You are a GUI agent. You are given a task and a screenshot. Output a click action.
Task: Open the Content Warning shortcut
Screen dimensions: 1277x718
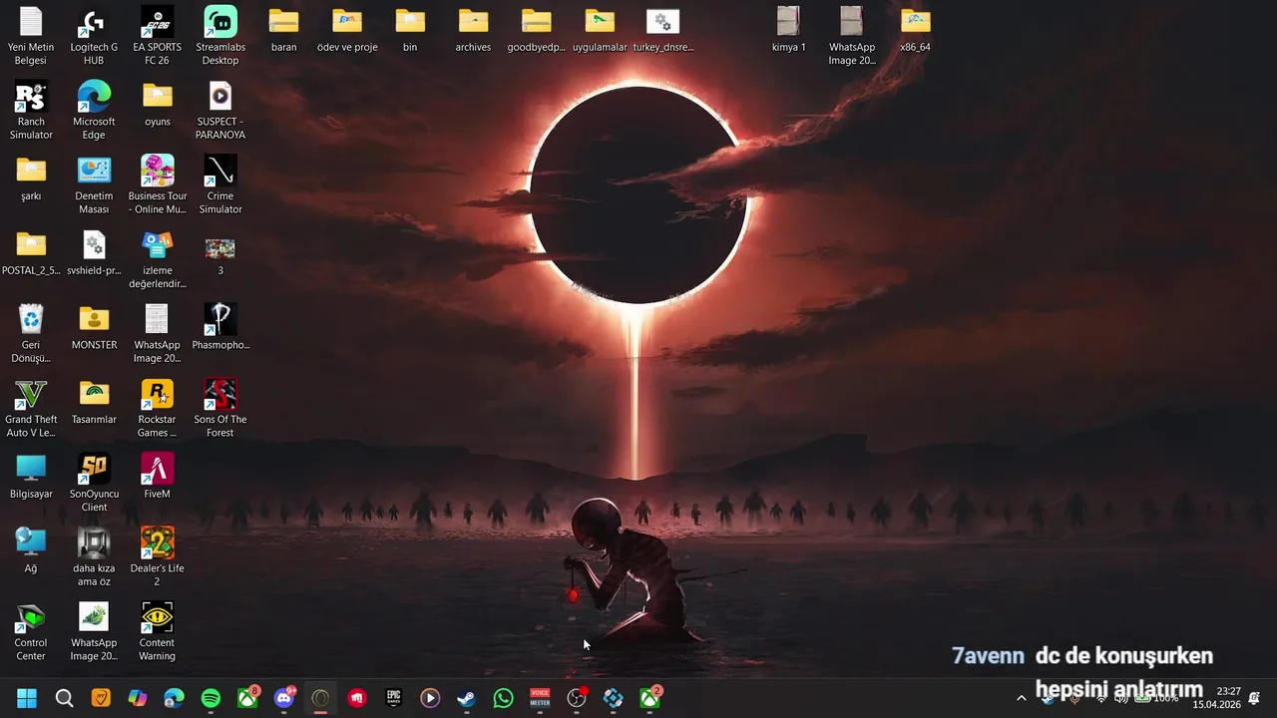pyautogui.click(x=157, y=632)
